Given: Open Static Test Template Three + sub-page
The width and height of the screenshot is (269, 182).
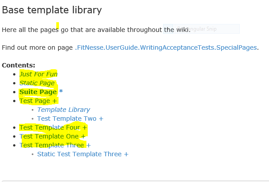Looking at the screenshot, I should pos(82,154).
